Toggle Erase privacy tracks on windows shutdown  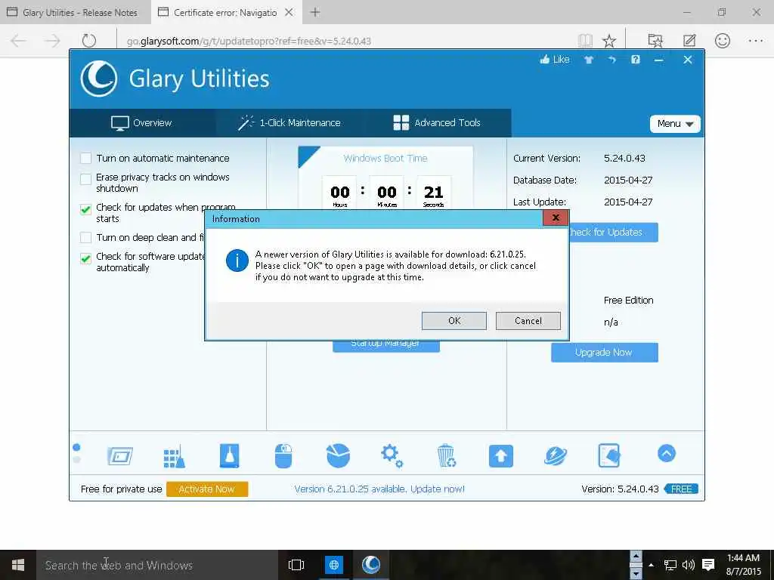click(86, 179)
